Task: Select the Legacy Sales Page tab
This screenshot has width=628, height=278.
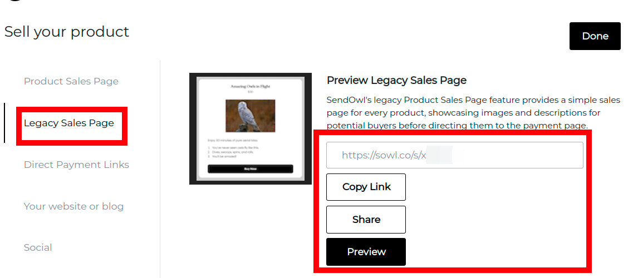Action: pyautogui.click(x=69, y=123)
